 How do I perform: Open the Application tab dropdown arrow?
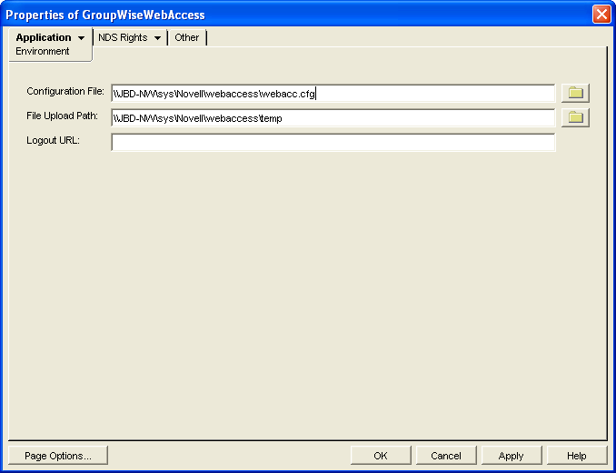(x=81, y=38)
